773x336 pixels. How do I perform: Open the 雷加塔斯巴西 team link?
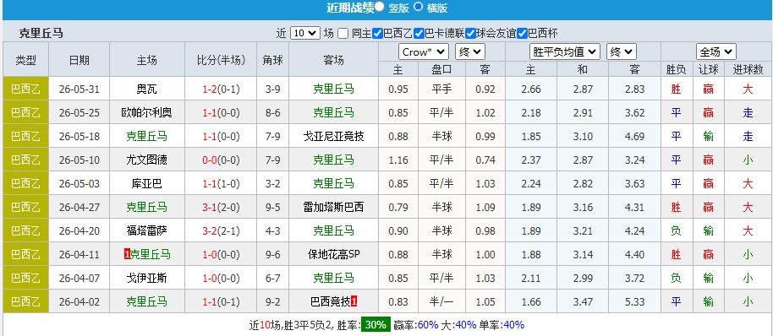point(333,207)
